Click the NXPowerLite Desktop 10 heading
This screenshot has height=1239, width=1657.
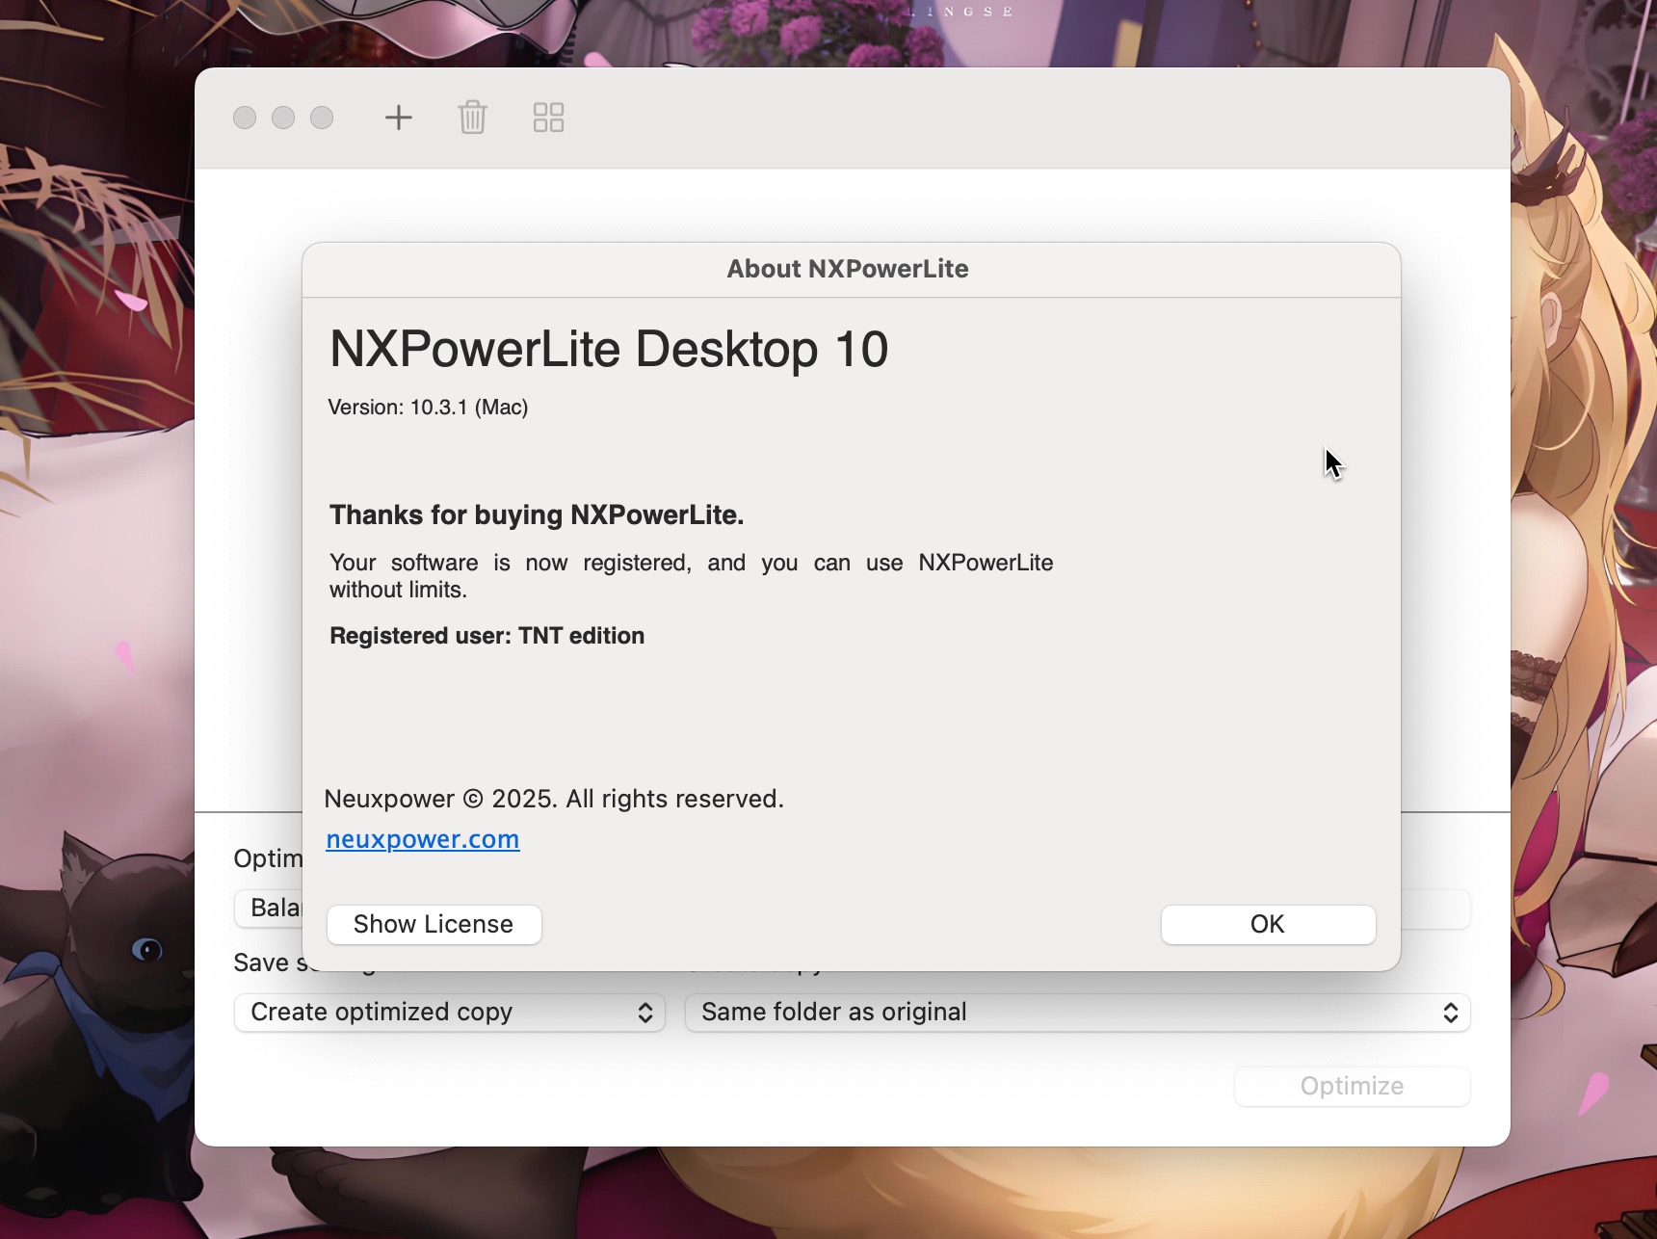click(x=609, y=349)
